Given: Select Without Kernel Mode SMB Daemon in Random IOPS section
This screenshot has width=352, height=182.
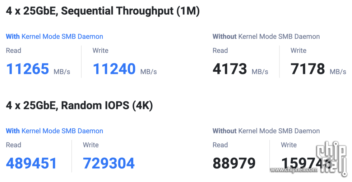Looking at the screenshot, I should click(x=266, y=131).
